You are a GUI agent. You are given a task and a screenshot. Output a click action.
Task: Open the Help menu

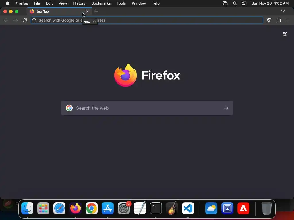point(155,3)
